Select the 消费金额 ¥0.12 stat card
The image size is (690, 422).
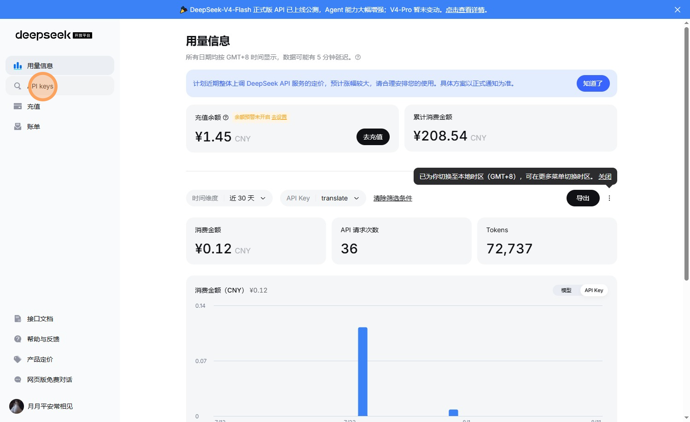pos(256,241)
